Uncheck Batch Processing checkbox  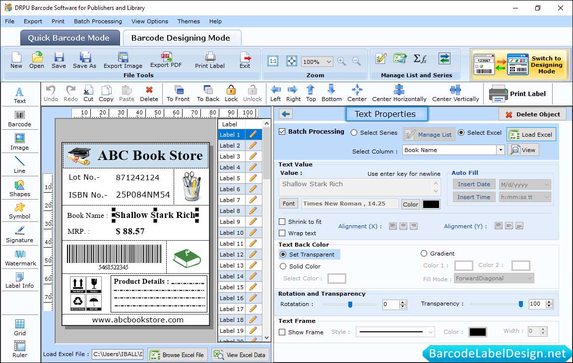point(282,132)
